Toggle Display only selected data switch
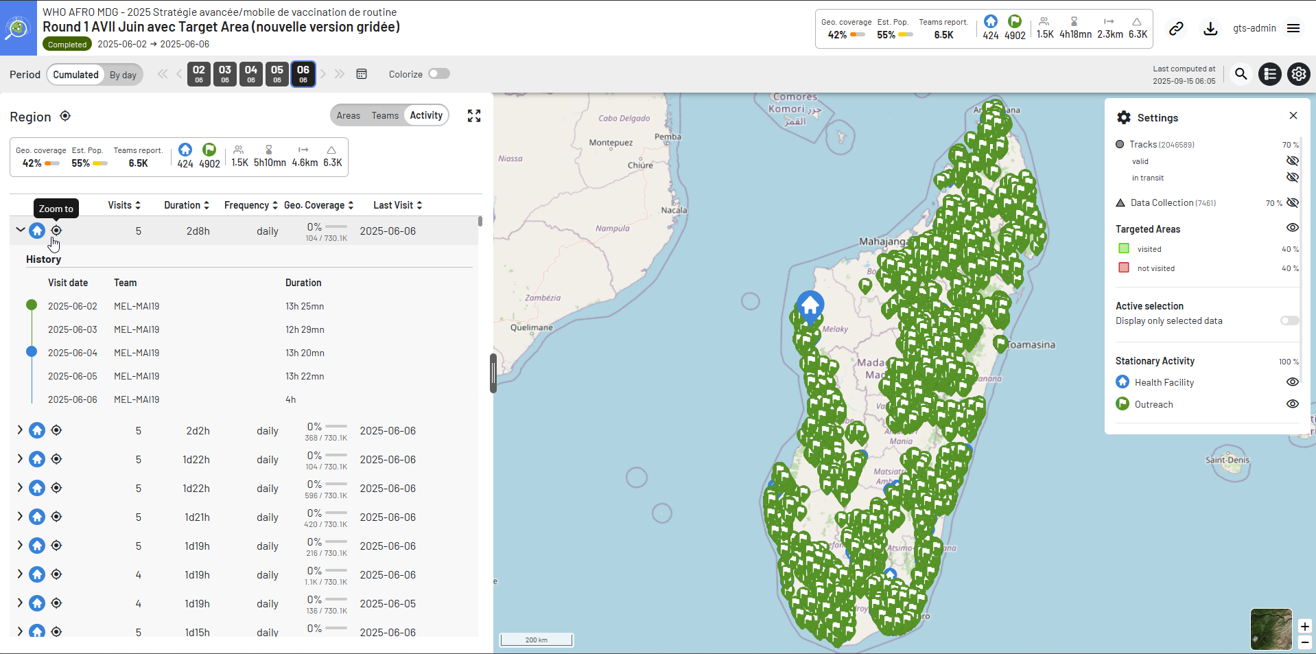The image size is (1316, 654). pos(1290,320)
